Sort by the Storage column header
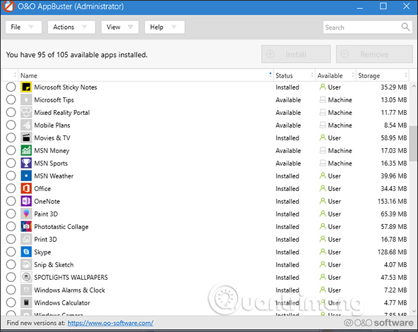 pyautogui.click(x=383, y=75)
